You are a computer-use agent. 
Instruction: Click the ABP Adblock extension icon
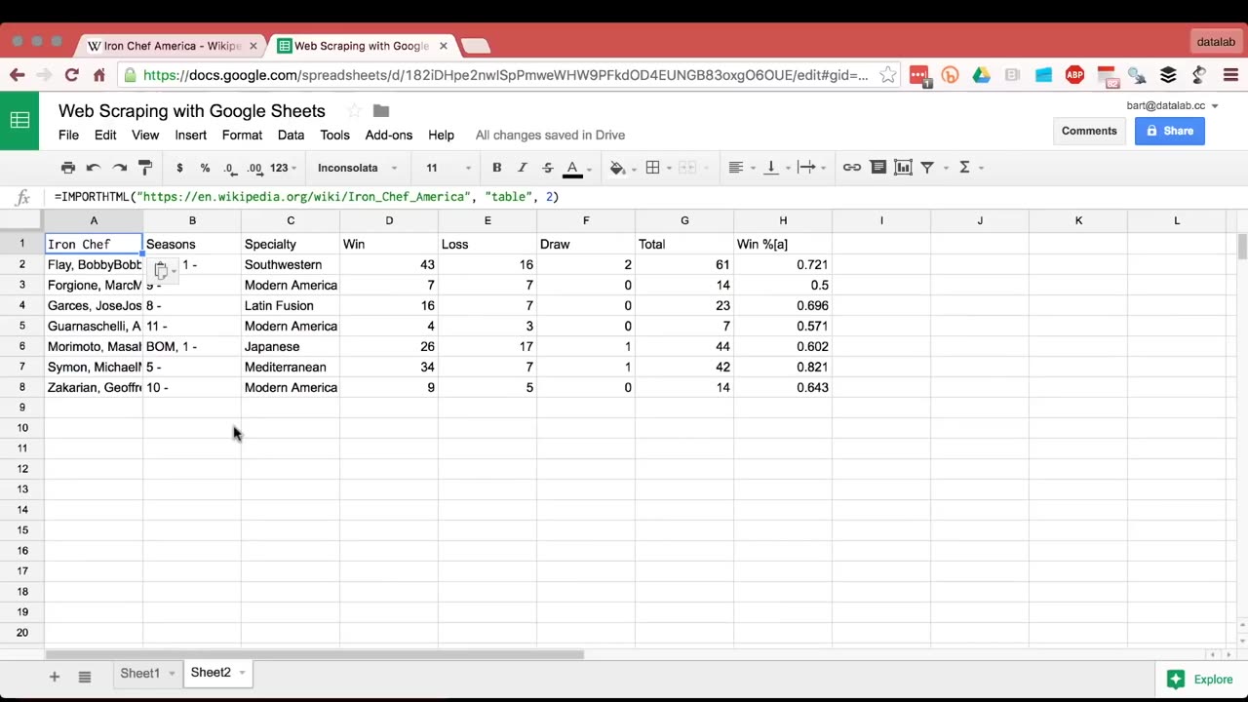1074,75
